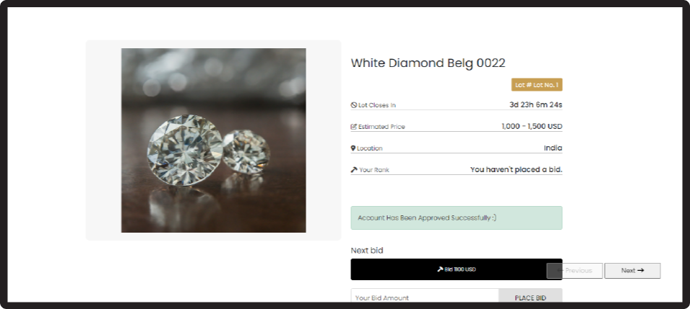This screenshot has height=309, width=690.
Task: Open the diamond product image
Action: (x=213, y=140)
